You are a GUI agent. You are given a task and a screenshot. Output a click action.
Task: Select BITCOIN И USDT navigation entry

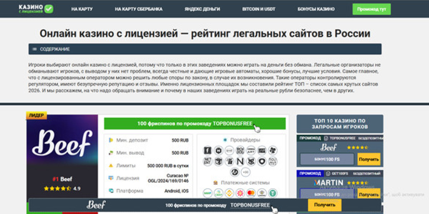259,9
